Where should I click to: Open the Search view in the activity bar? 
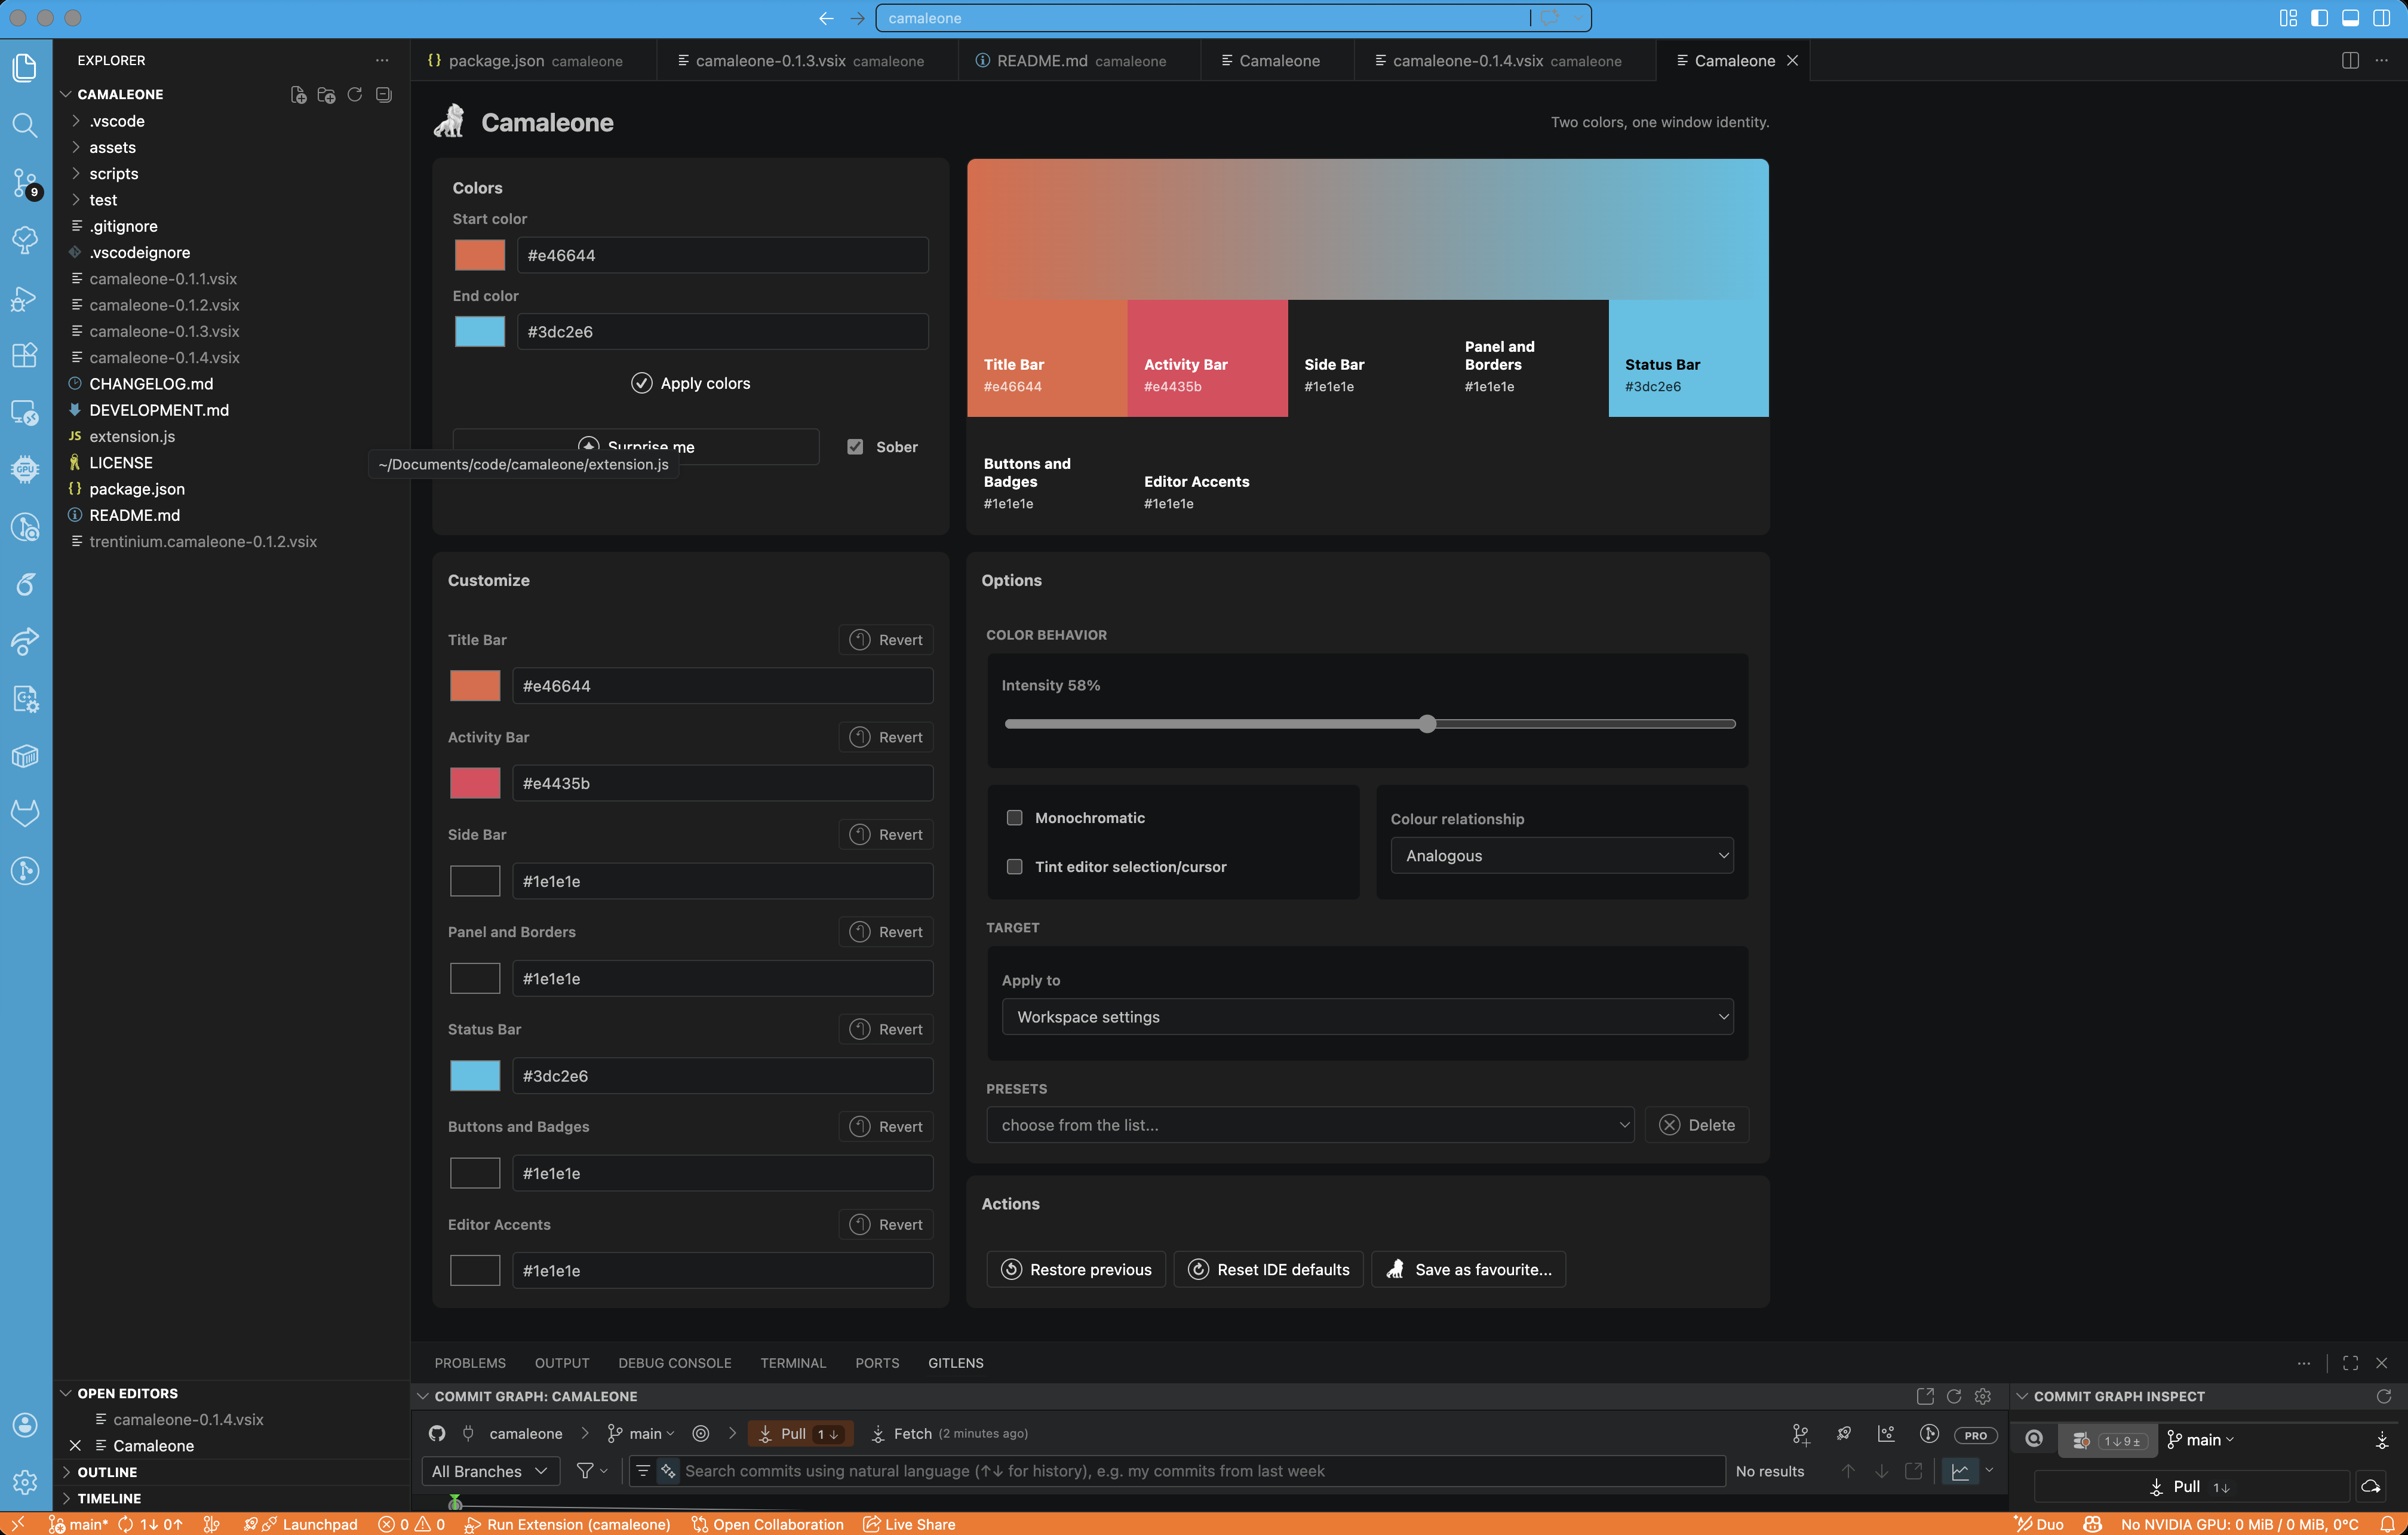coord(25,125)
